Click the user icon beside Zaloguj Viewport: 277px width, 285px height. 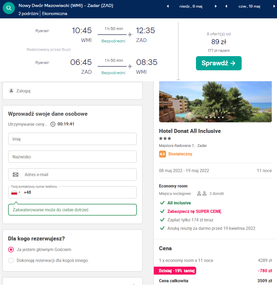11,91
